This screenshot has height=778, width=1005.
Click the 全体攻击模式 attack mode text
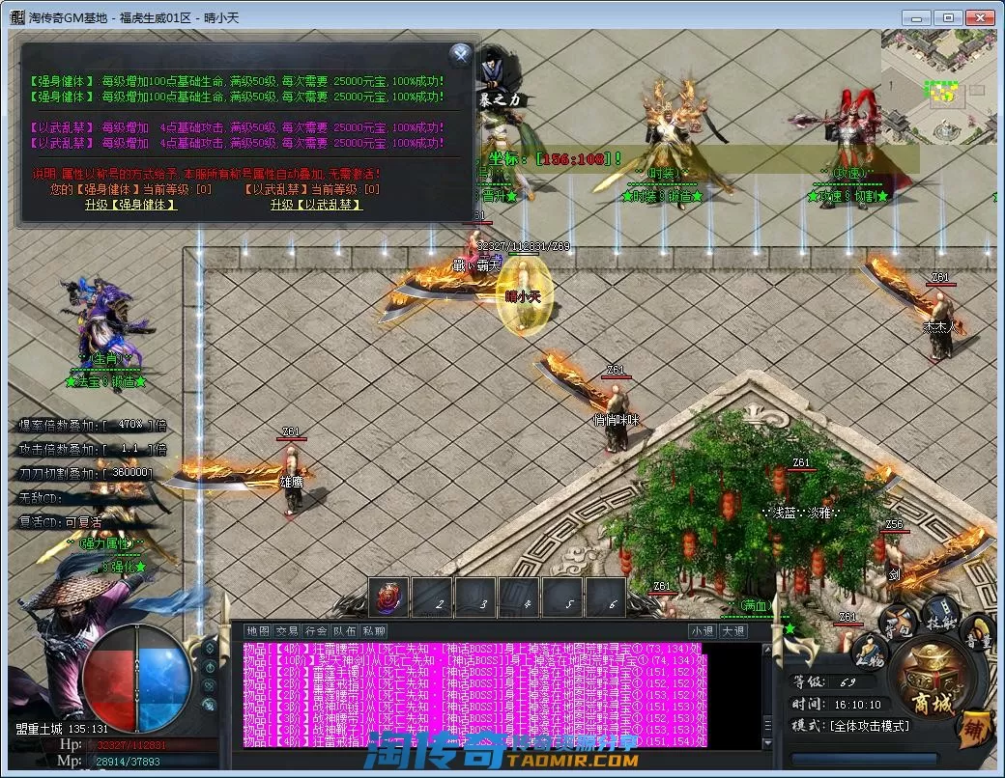(870, 726)
